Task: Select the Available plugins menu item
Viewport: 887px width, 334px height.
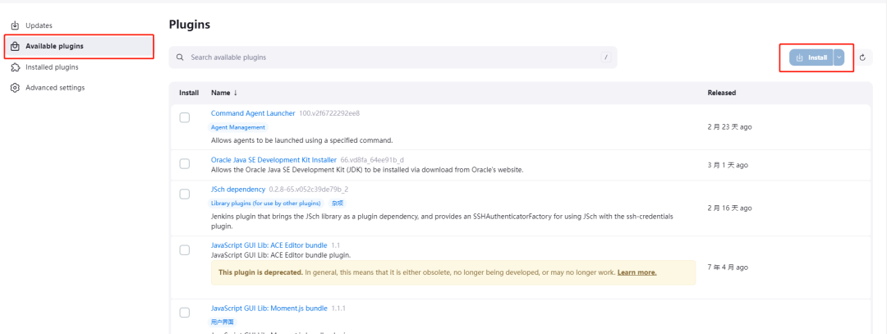Action: click(79, 46)
